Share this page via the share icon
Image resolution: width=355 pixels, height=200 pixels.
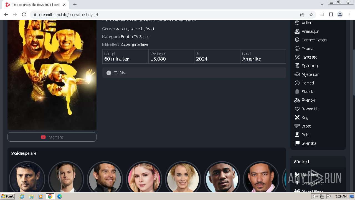click(x=302, y=14)
